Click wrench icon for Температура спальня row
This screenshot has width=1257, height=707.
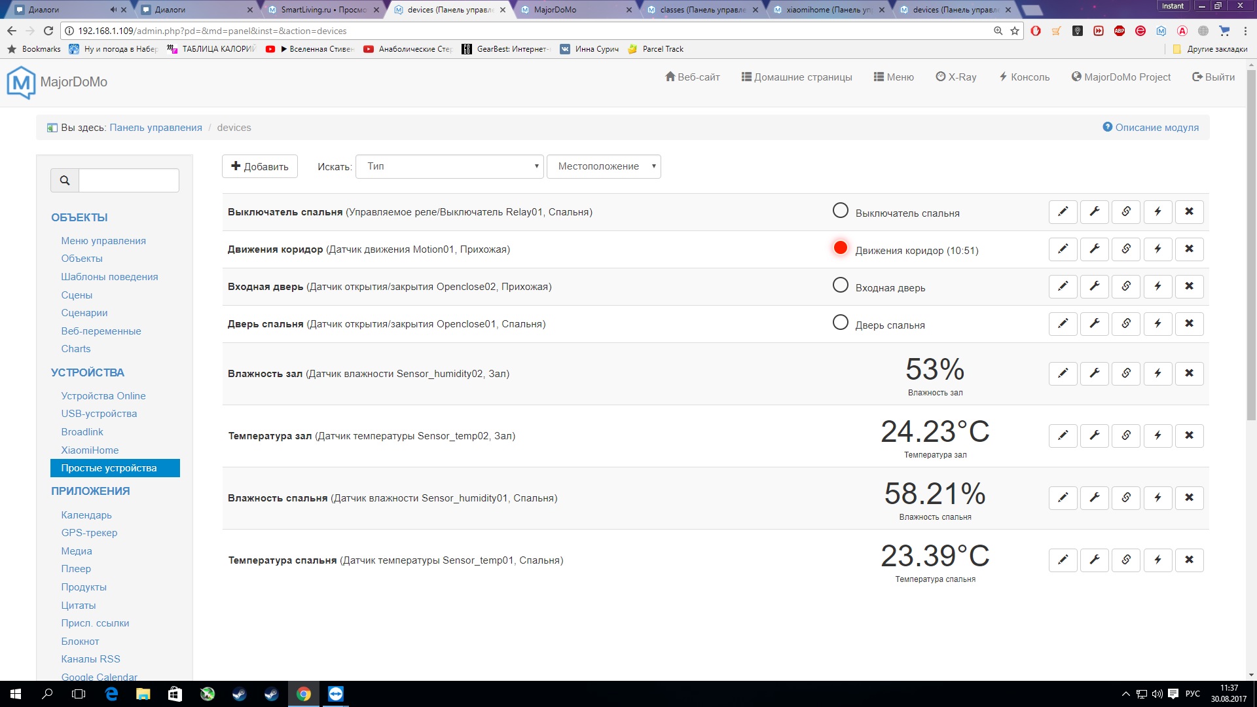[x=1094, y=560]
